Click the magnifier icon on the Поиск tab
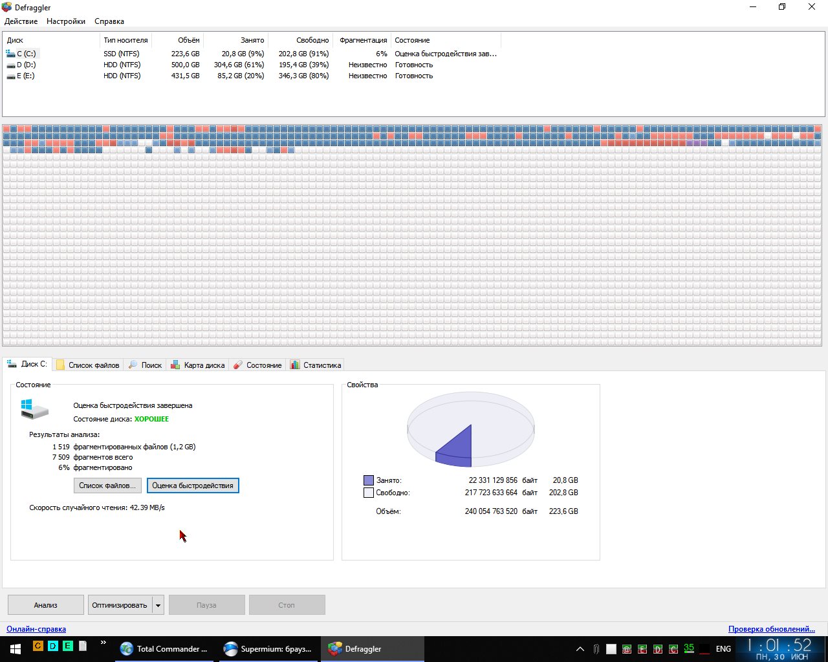This screenshot has height=662, width=828. point(133,365)
